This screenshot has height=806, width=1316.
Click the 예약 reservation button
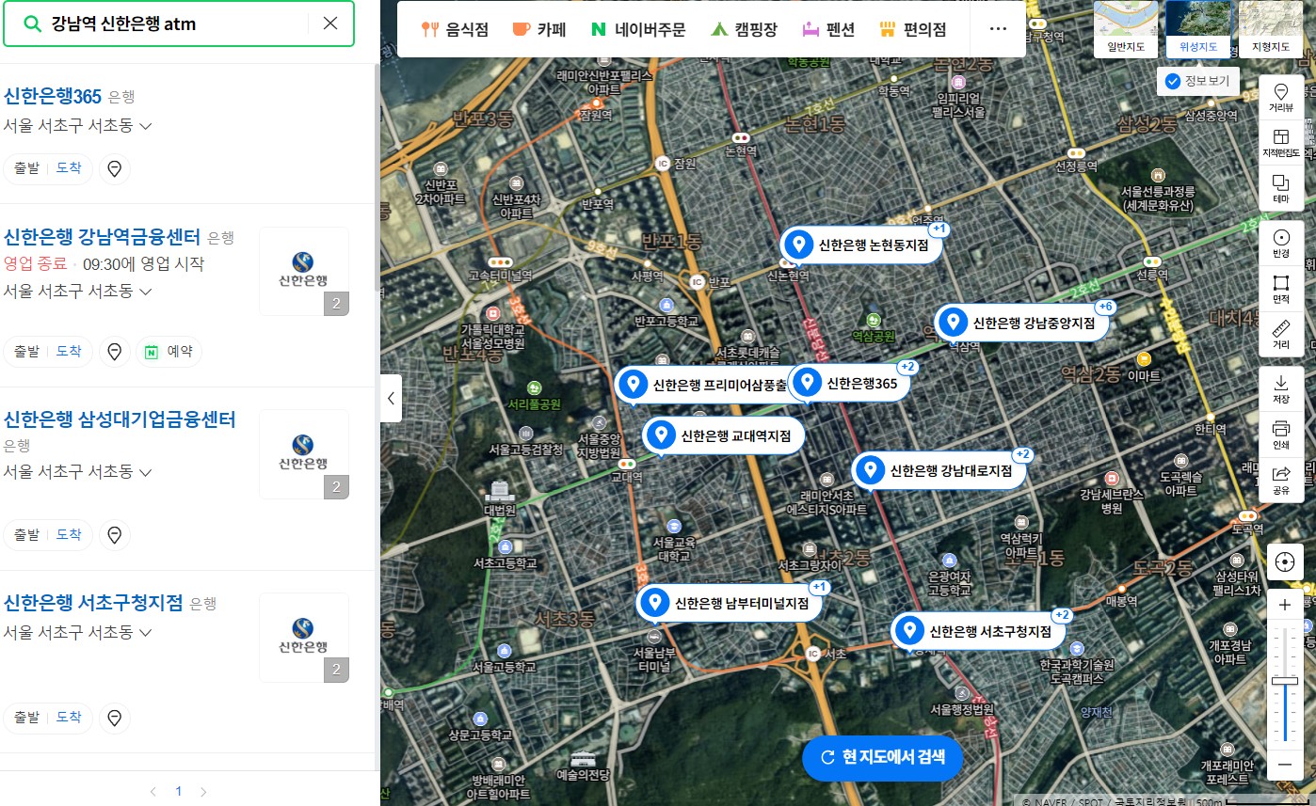[169, 352]
